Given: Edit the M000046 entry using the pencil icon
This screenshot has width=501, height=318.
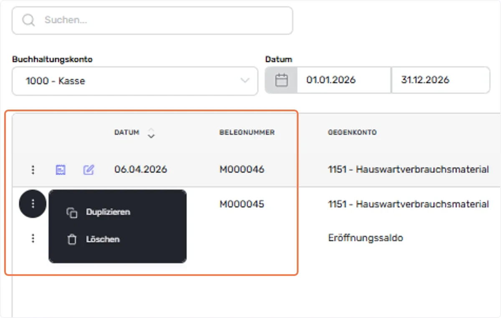Looking at the screenshot, I should [x=89, y=170].
